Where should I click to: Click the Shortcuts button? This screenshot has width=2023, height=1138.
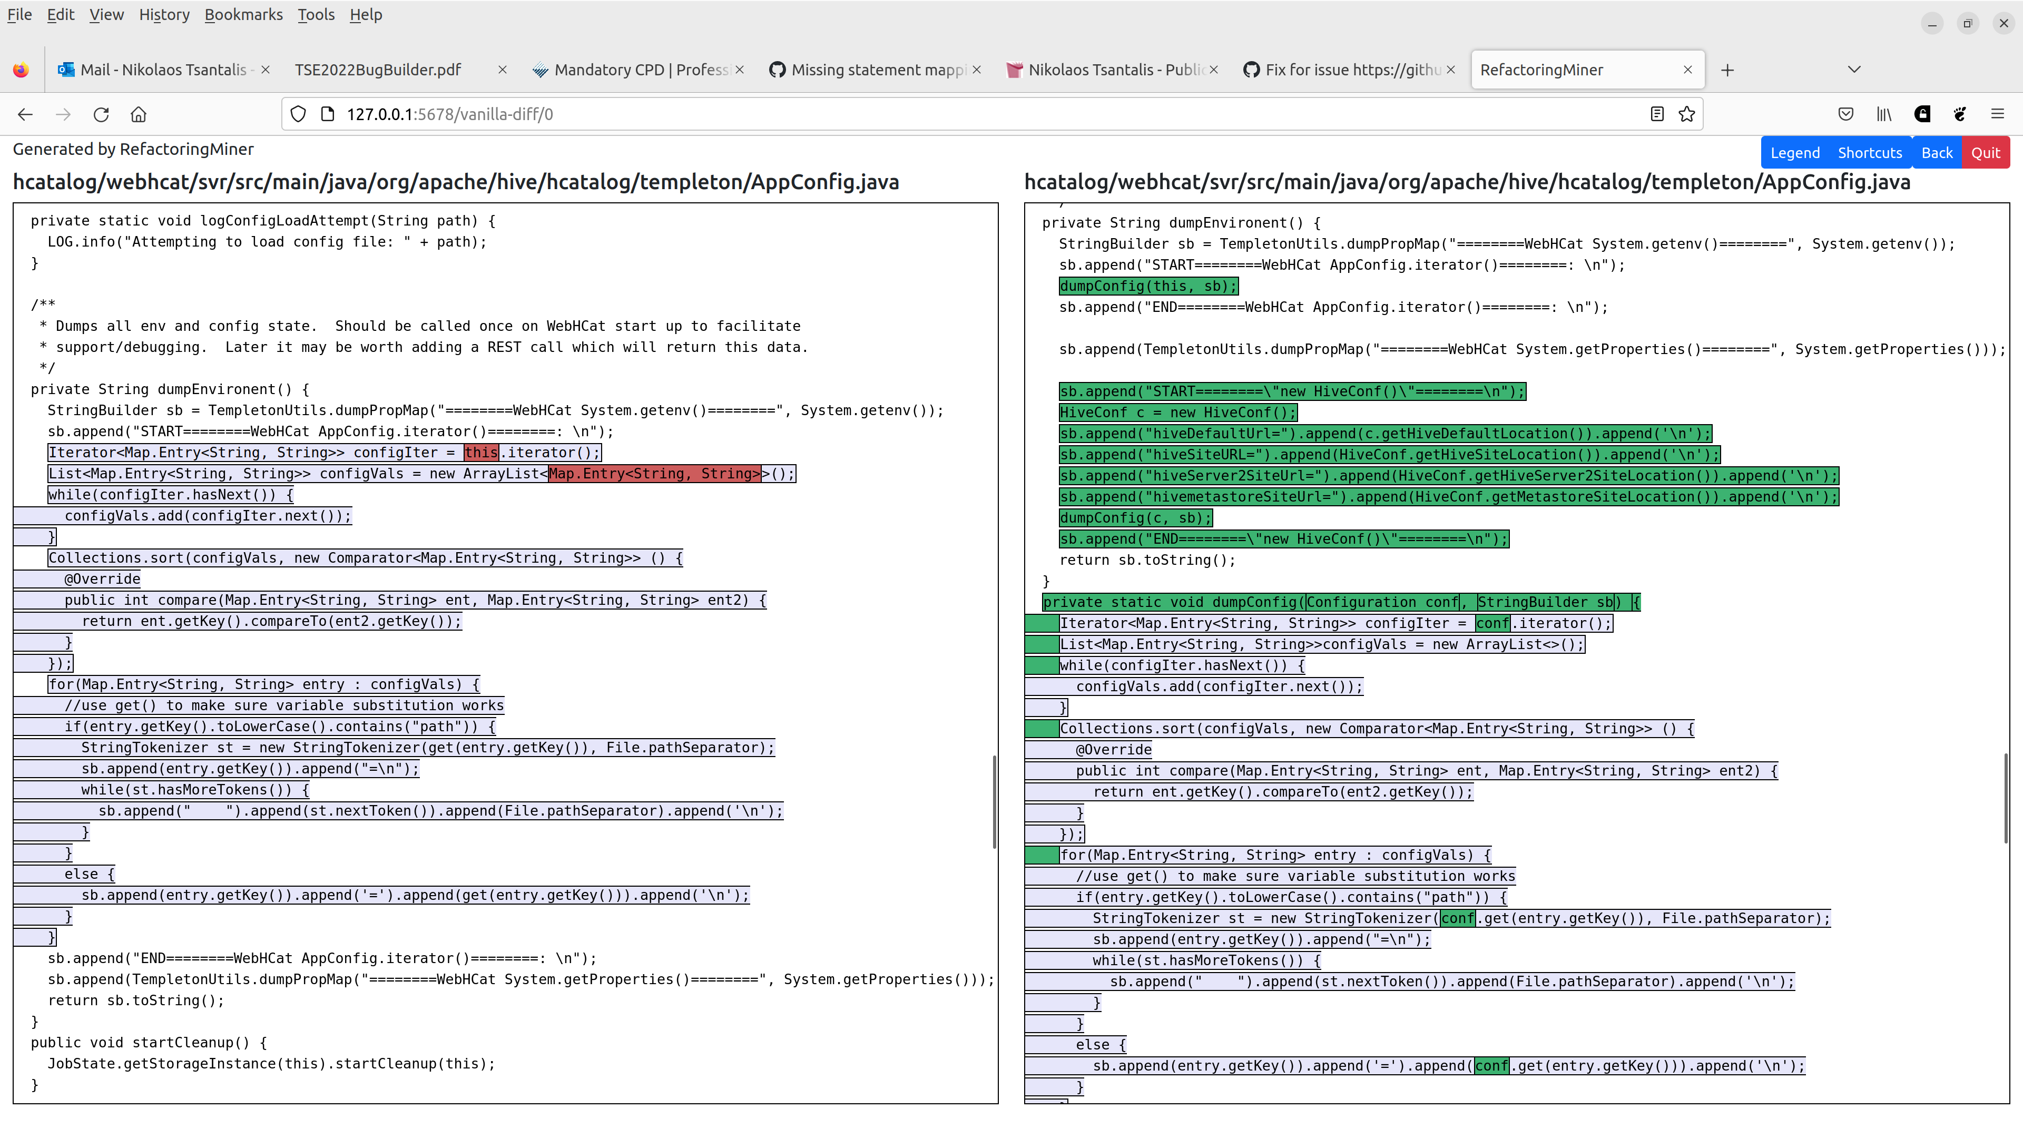1871,152
